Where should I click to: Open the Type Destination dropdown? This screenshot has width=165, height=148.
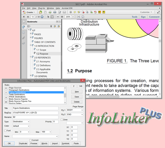point(21,122)
